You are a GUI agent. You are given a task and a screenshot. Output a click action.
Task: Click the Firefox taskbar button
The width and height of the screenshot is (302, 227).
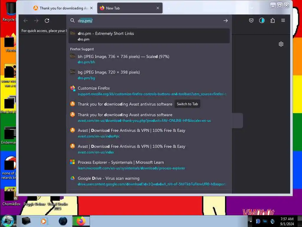coord(81,221)
